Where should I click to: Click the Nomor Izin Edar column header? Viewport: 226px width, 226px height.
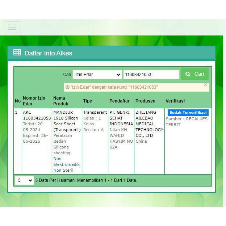pos(34,101)
